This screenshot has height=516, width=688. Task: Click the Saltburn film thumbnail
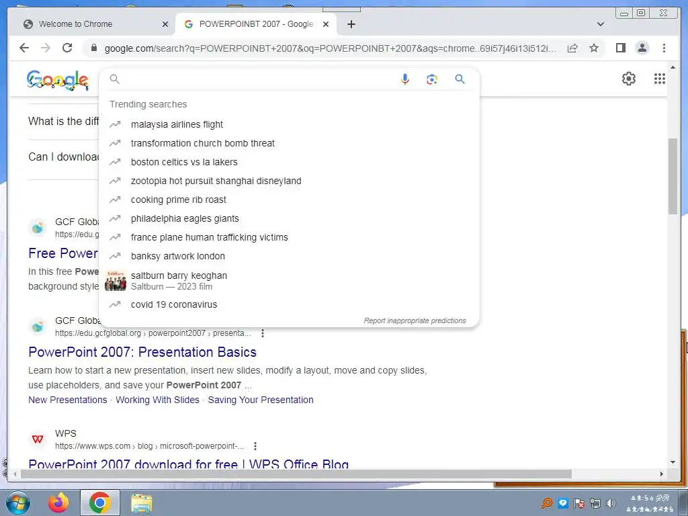coord(116,281)
